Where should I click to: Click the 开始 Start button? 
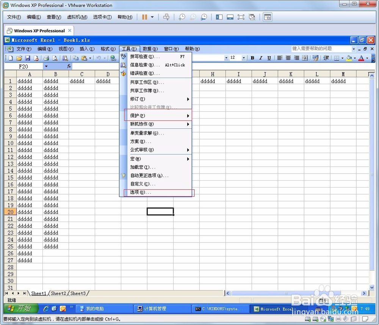pyautogui.click(x=21, y=308)
